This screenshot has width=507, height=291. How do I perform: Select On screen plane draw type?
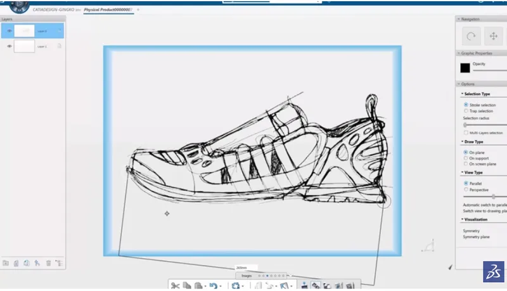point(466,164)
